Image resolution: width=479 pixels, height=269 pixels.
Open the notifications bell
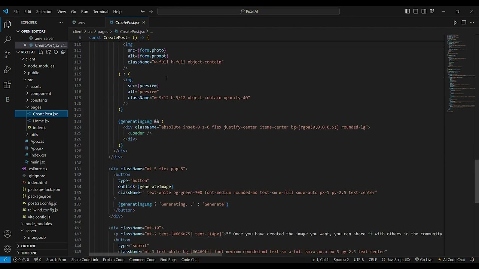[x=472, y=260]
